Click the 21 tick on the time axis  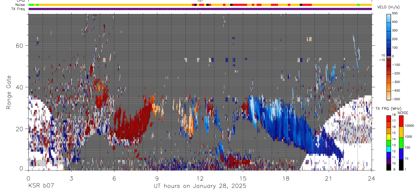point(329,178)
